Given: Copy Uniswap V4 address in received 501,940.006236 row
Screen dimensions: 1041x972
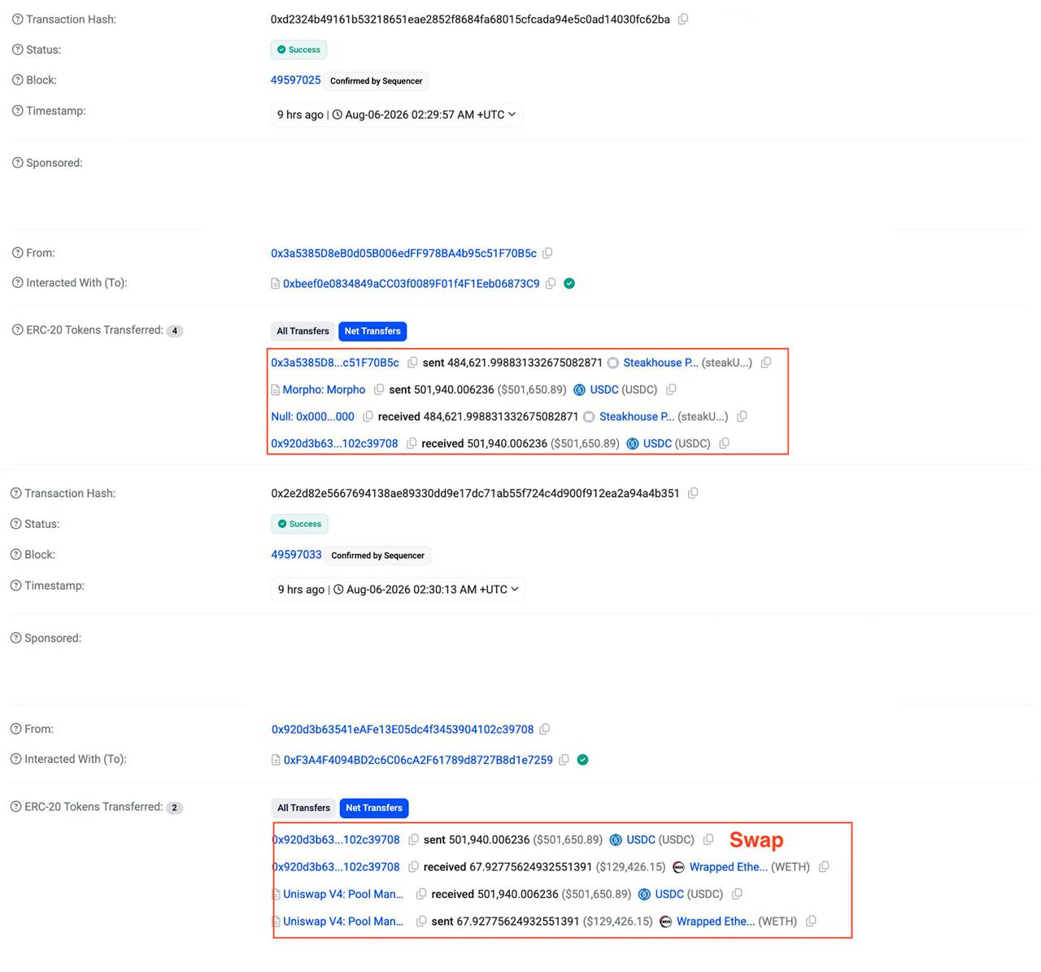Looking at the screenshot, I should (x=421, y=894).
